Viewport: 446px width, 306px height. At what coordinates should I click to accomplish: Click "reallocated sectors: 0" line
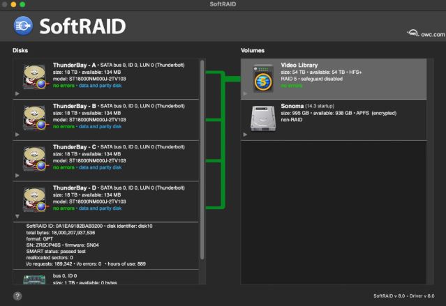[x=50, y=258]
